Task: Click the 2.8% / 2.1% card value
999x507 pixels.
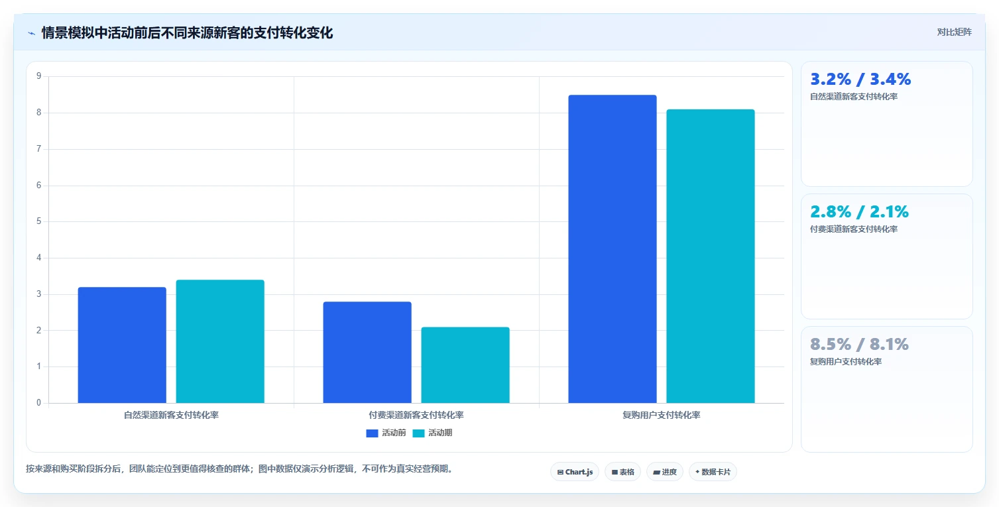Action: (859, 211)
